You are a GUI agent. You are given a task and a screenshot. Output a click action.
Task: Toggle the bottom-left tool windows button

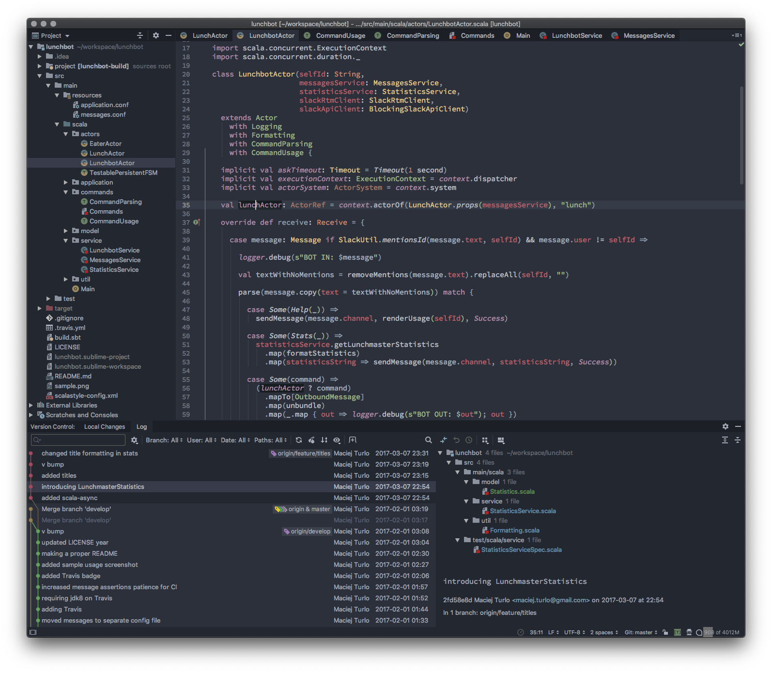coord(33,632)
